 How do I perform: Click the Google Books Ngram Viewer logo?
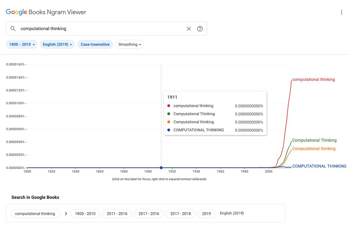(x=46, y=12)
